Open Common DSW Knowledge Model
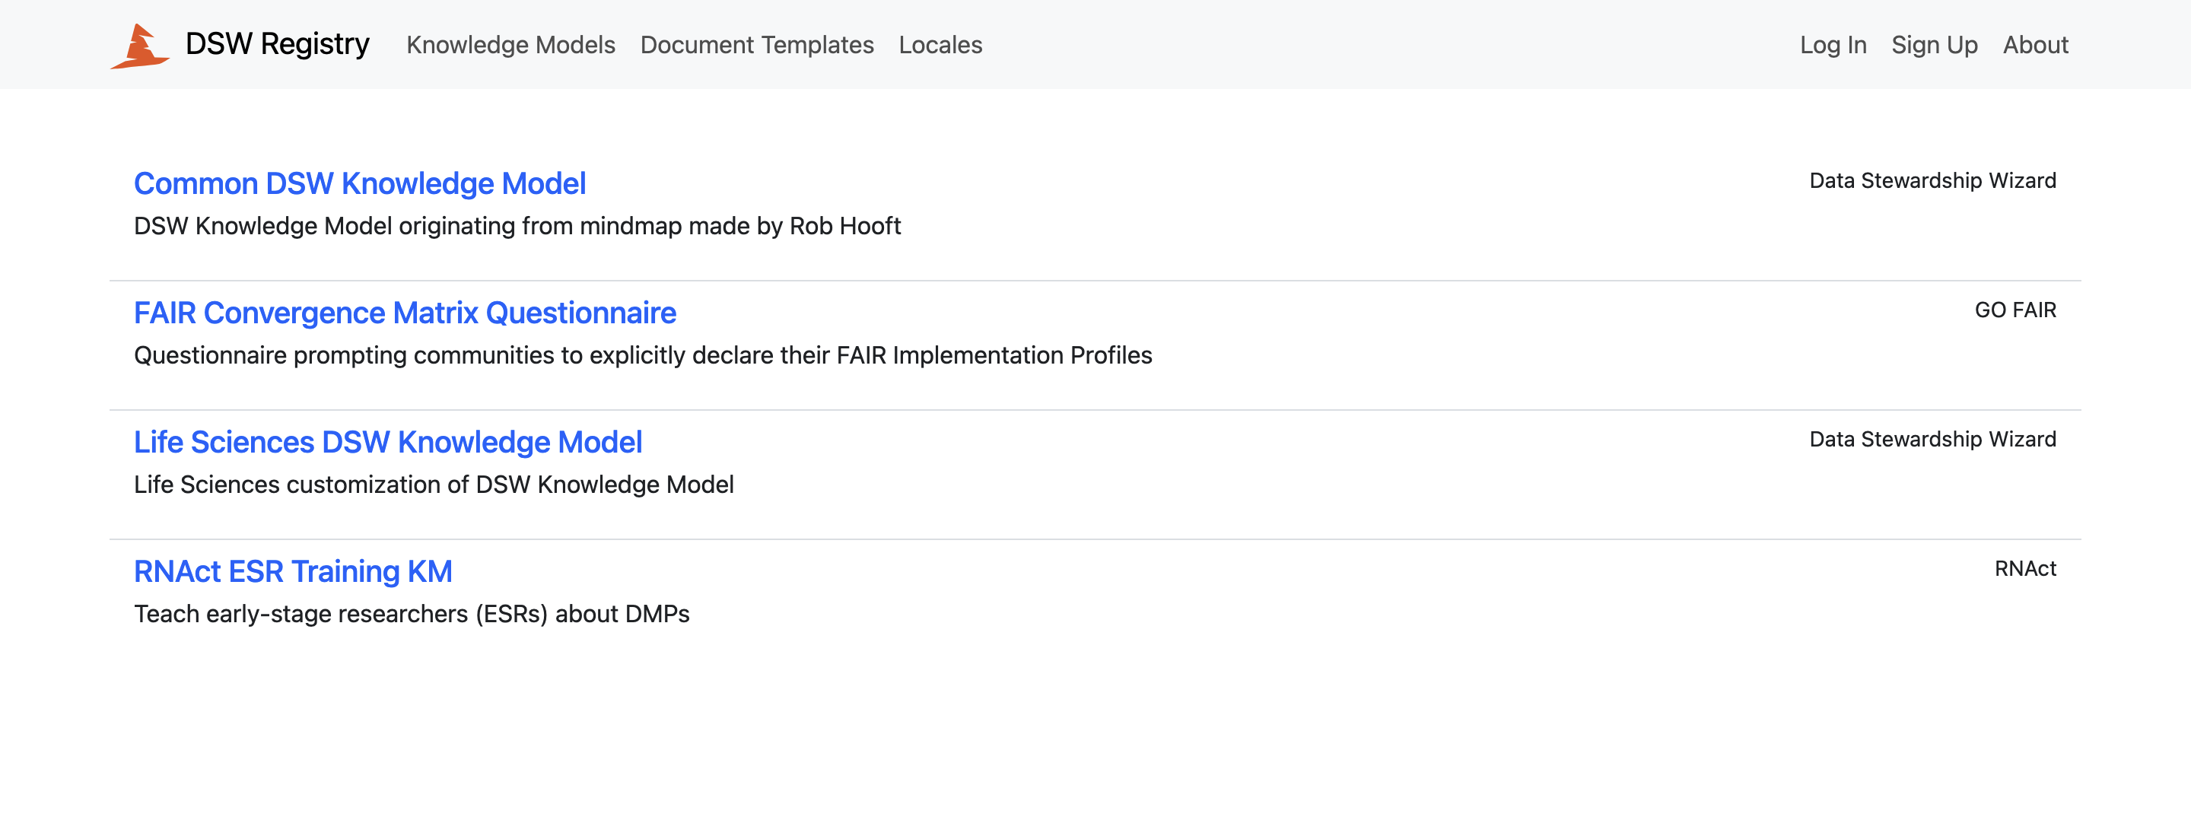Image resolution: width=2191 pixels, height=820 pixels. tap(360, 183)
